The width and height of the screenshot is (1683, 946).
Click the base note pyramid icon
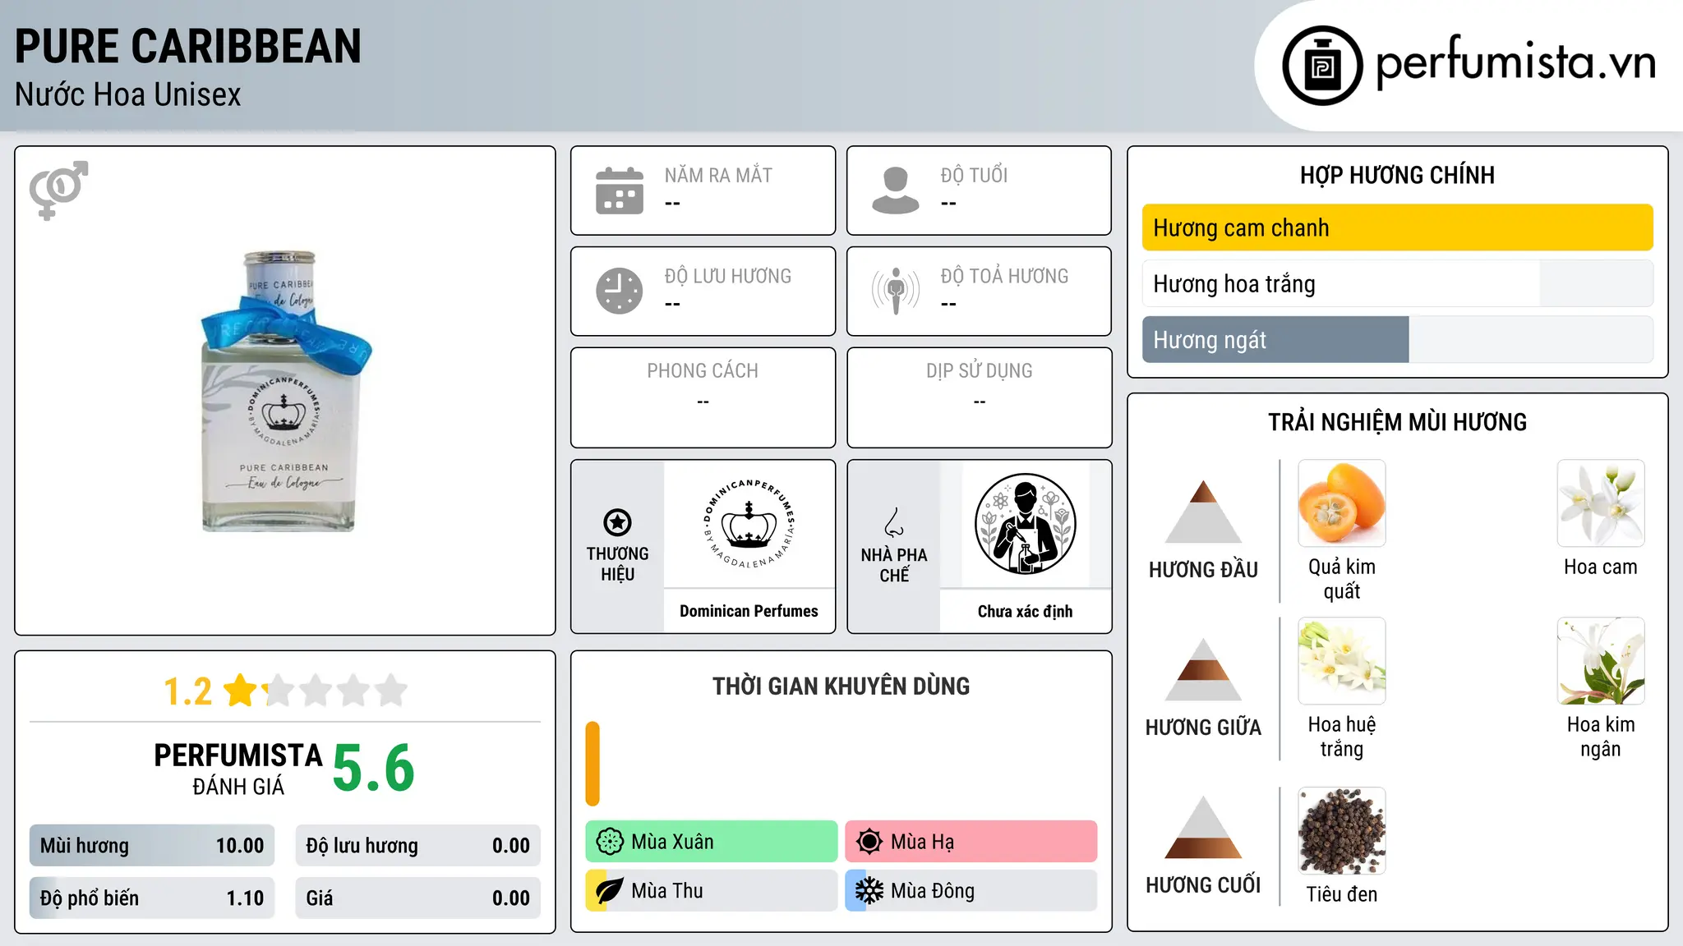coord(1203,827)
